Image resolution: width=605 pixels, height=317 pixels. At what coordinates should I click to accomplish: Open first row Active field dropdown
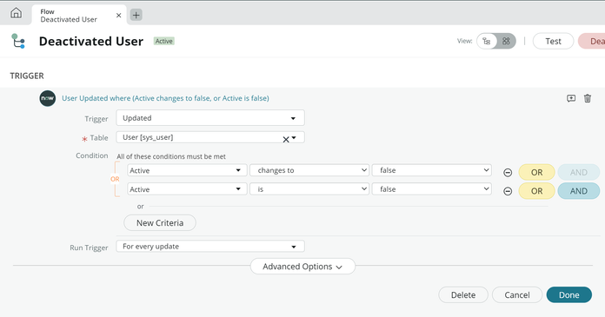pyautogui.click(x=187, y=170)
